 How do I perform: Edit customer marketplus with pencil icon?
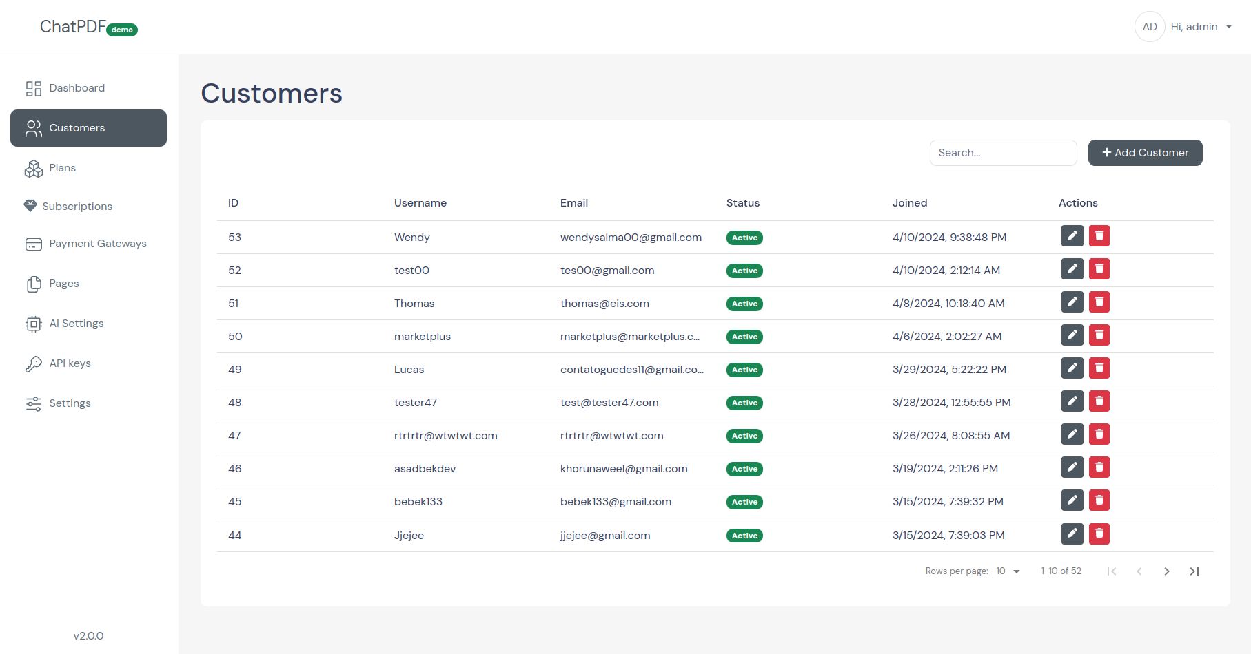coord(1072,335)
